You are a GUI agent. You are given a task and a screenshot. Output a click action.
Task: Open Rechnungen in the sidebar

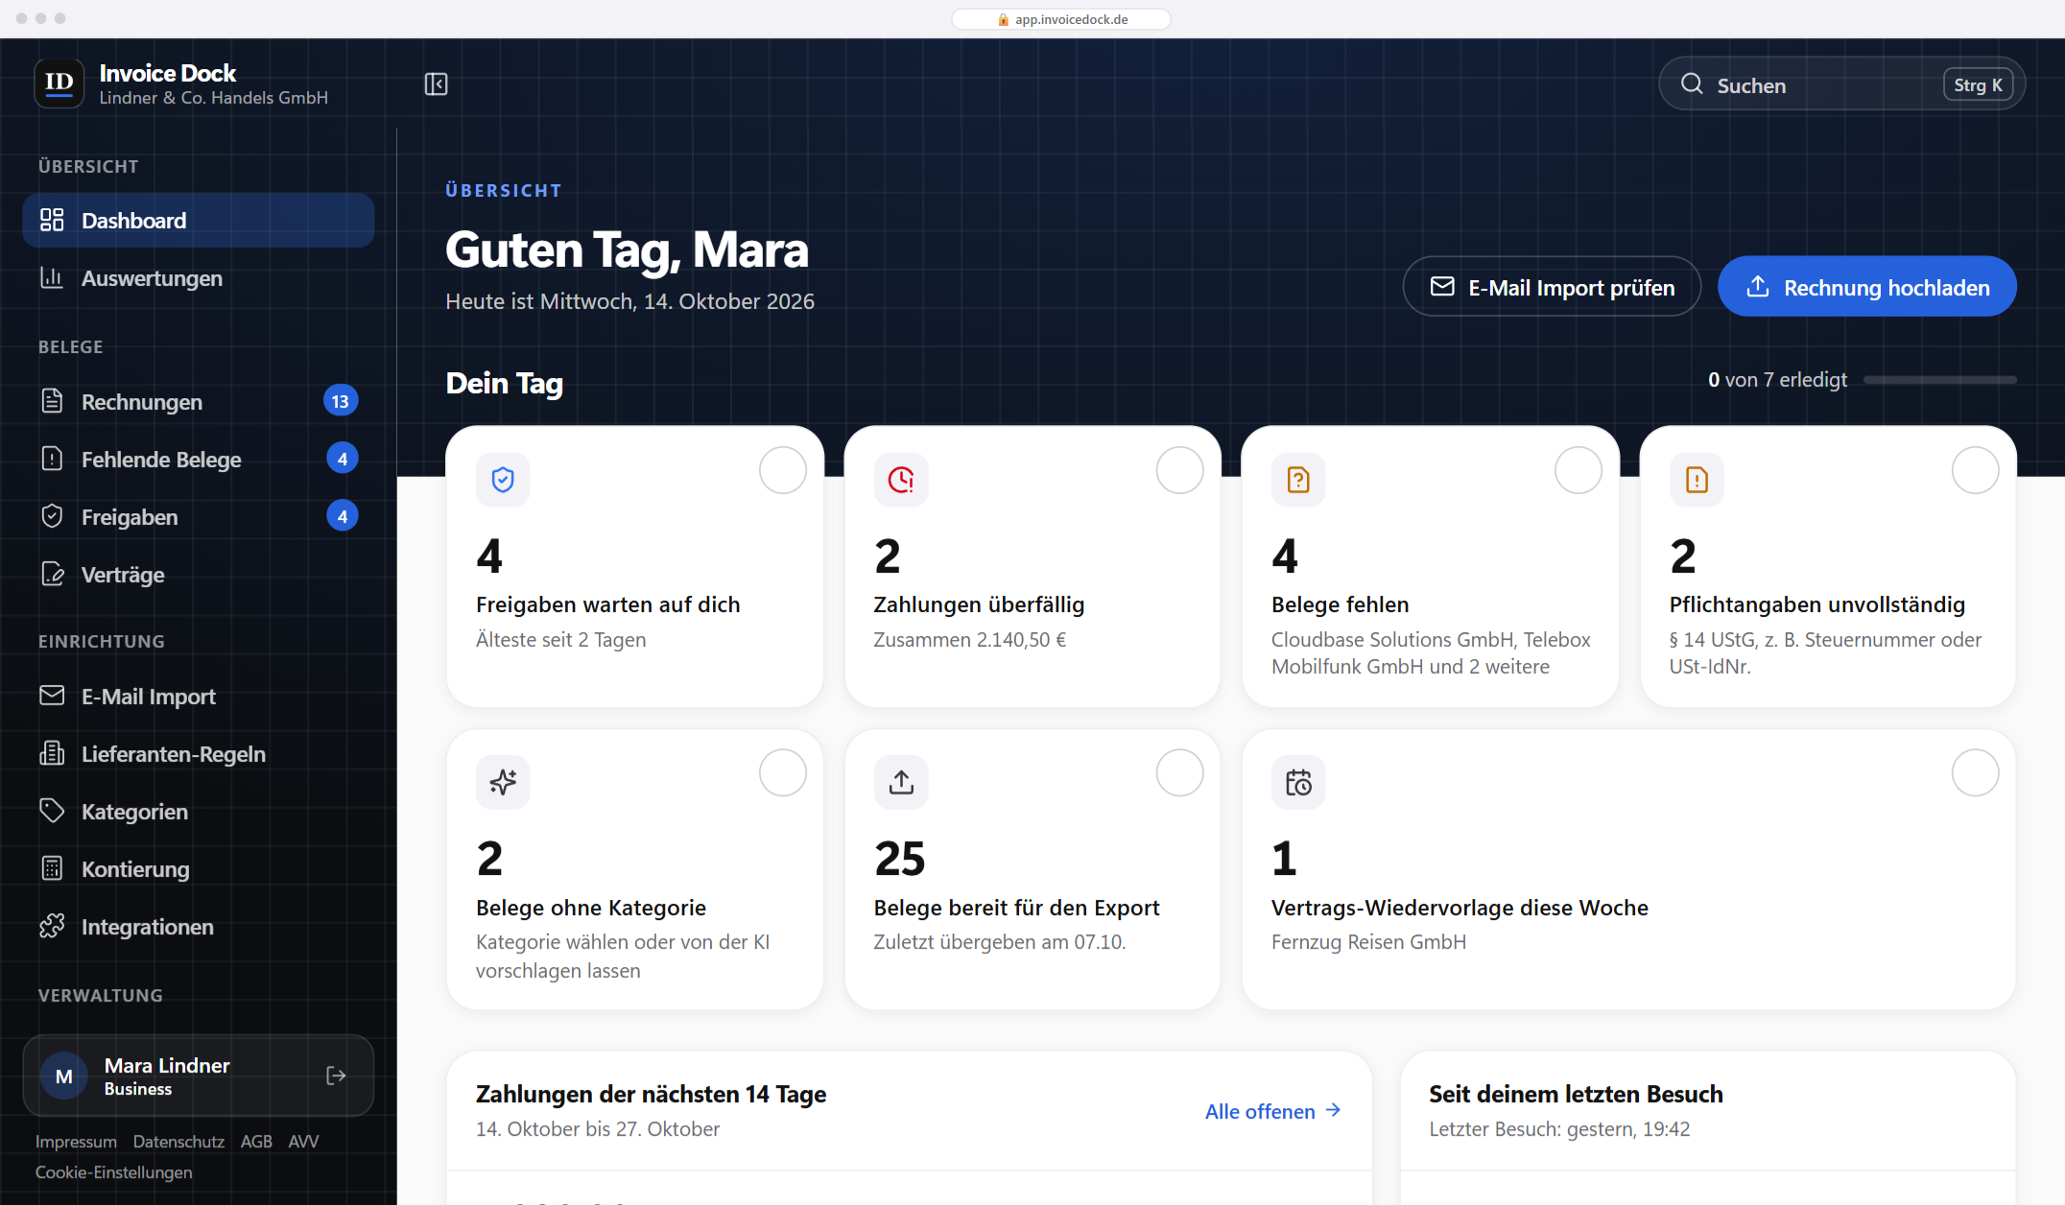click(199, 401)
